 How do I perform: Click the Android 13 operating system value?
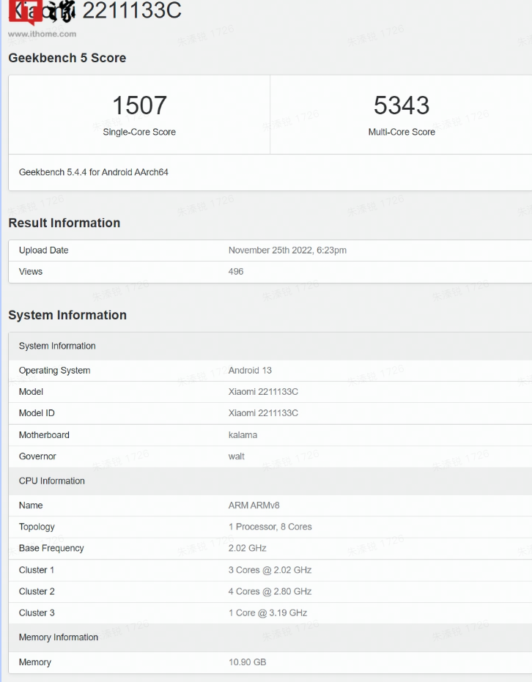coord(250,371)
